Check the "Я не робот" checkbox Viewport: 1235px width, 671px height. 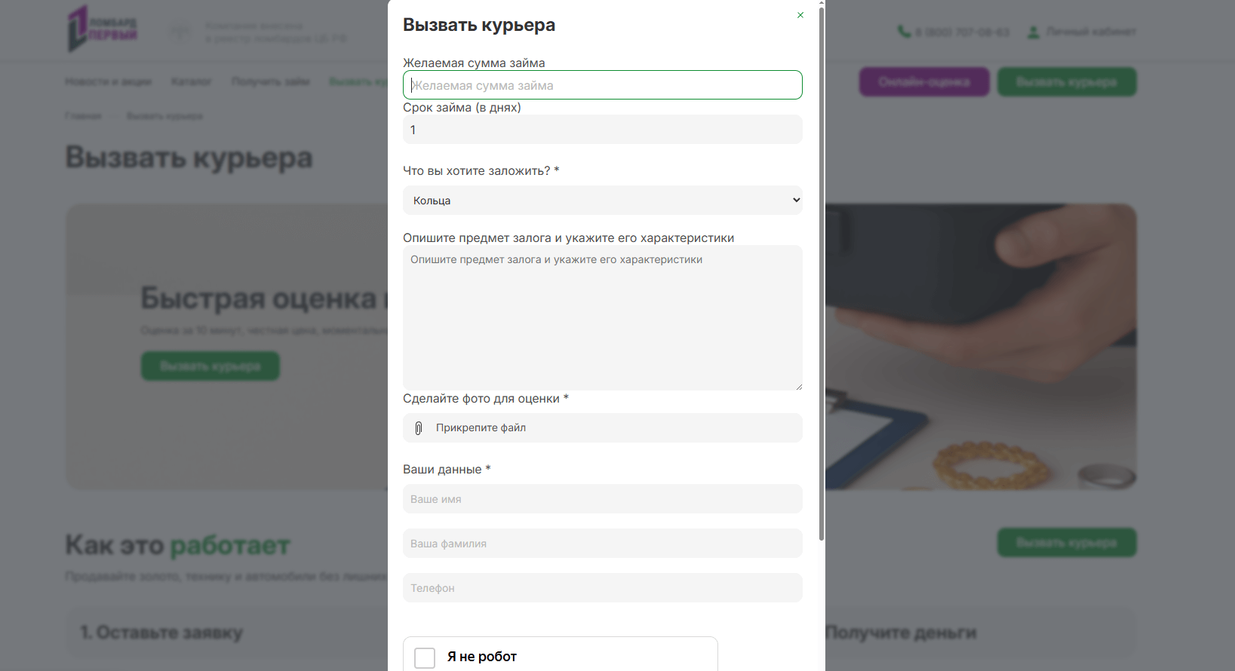tap(425, 657)
